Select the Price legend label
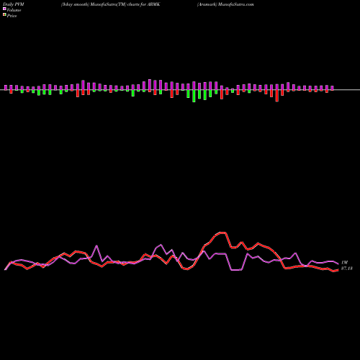The width and height of the screenshot is (360, 360). [x=12, y=16]
